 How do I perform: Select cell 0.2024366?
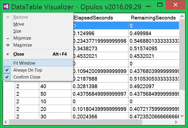coord(100,116)
